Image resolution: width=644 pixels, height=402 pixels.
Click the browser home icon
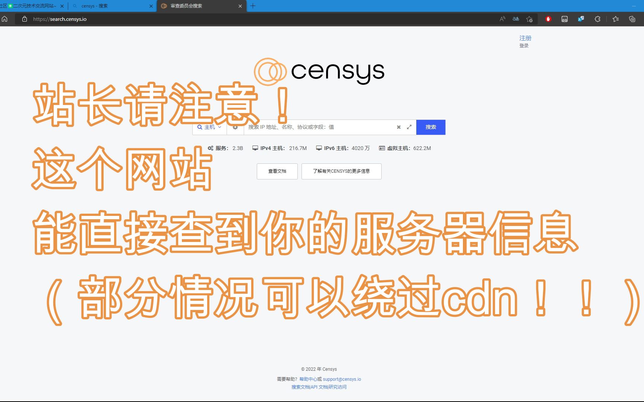coord(4,19)
